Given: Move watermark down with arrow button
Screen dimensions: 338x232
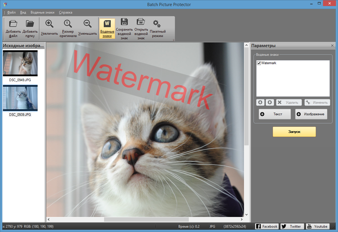Looking at the screenshot, I should tap(270, 102).
